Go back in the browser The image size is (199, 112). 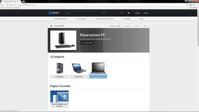click(x=2, y=5)
